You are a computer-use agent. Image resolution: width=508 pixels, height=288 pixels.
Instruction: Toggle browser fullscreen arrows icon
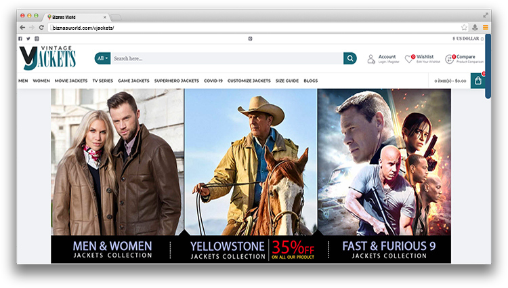point(486,15)
